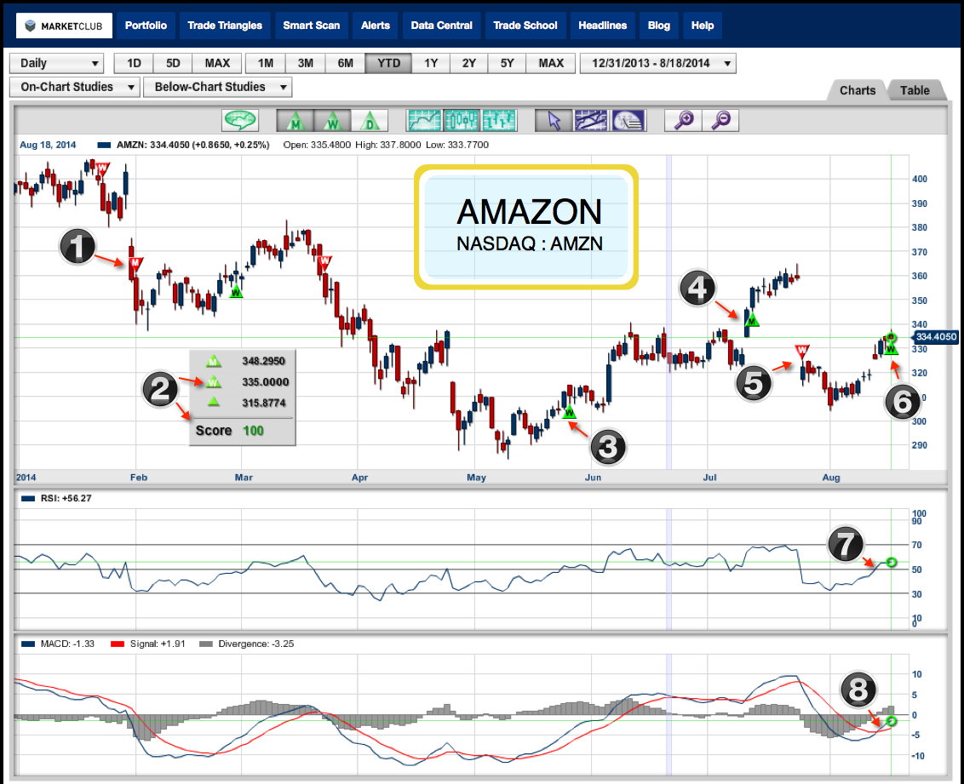Click the 'RSI: +56.27' label
The height and width of the screenshot is (784, 964).
tap(66, 498)
